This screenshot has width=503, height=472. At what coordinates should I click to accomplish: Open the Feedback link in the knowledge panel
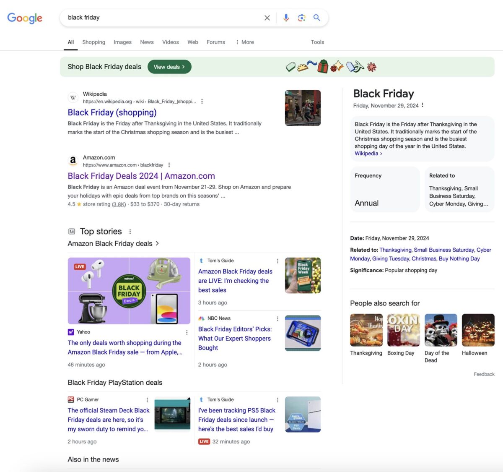point(484,374)
